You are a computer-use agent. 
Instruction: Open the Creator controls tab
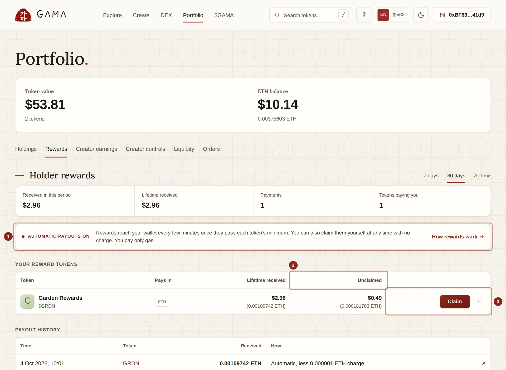(145, 149)
